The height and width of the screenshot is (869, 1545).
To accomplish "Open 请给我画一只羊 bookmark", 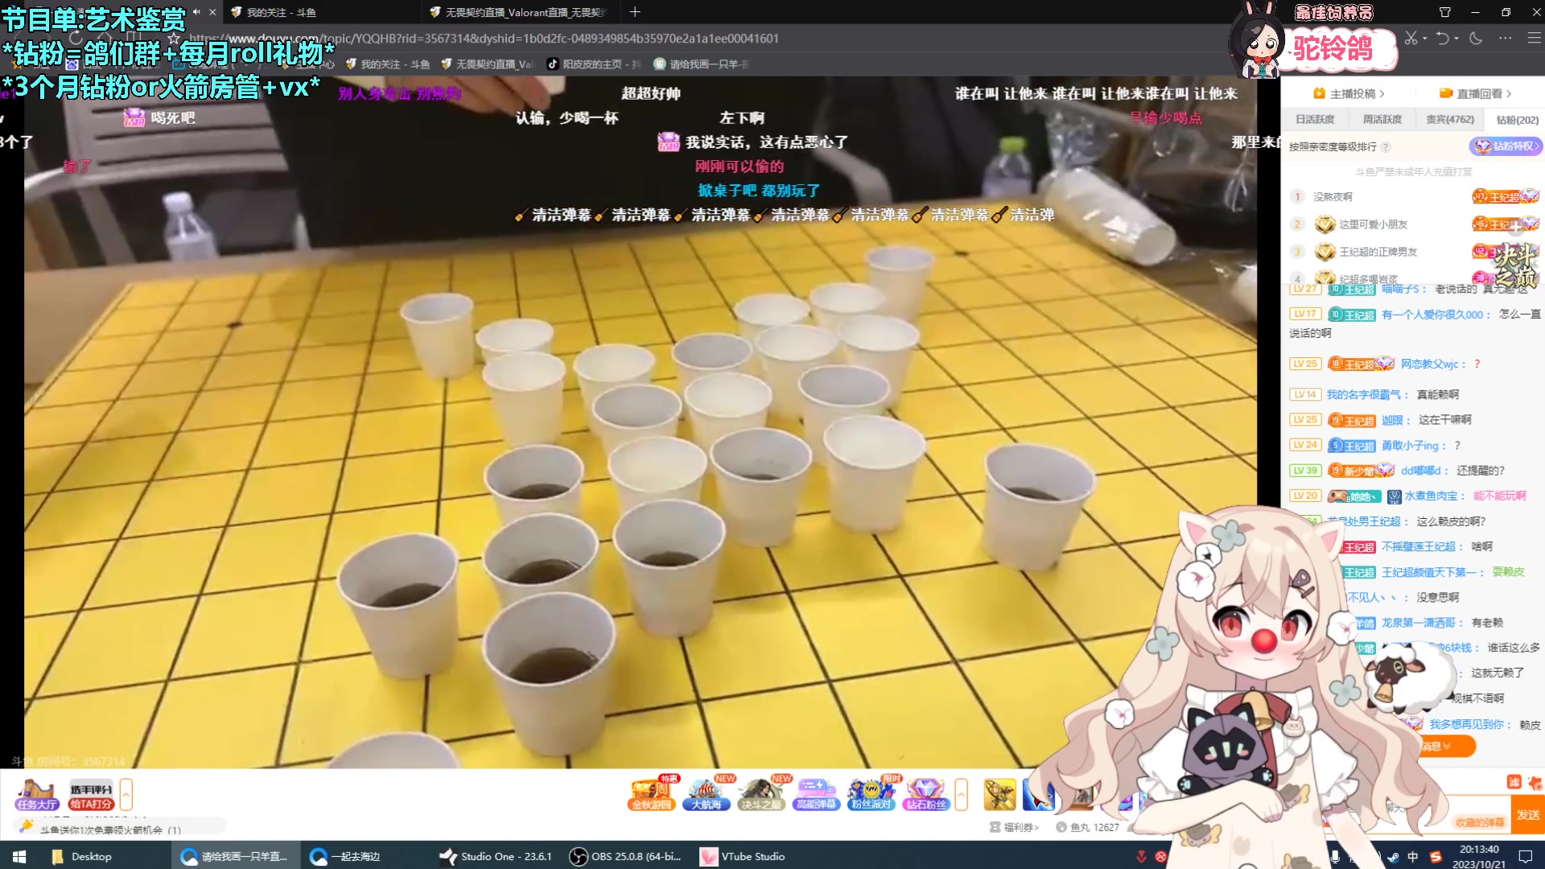I will tap(701, 64).
